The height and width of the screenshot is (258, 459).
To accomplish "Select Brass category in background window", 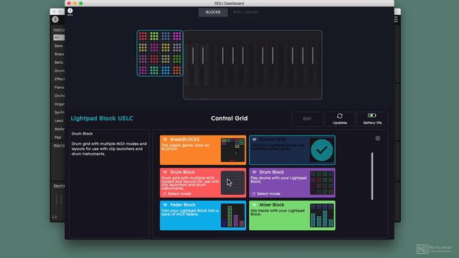I will 59,54.
